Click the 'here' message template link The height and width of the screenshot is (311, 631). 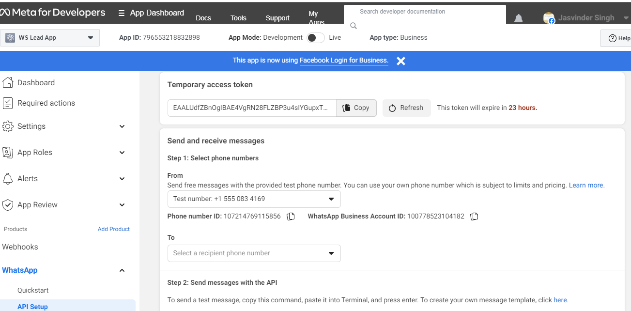coord(560,300)
